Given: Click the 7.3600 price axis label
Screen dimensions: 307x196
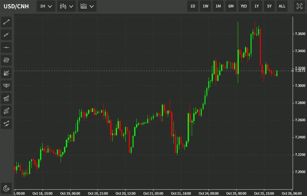Looking at the screenshot, I should 300,34.
